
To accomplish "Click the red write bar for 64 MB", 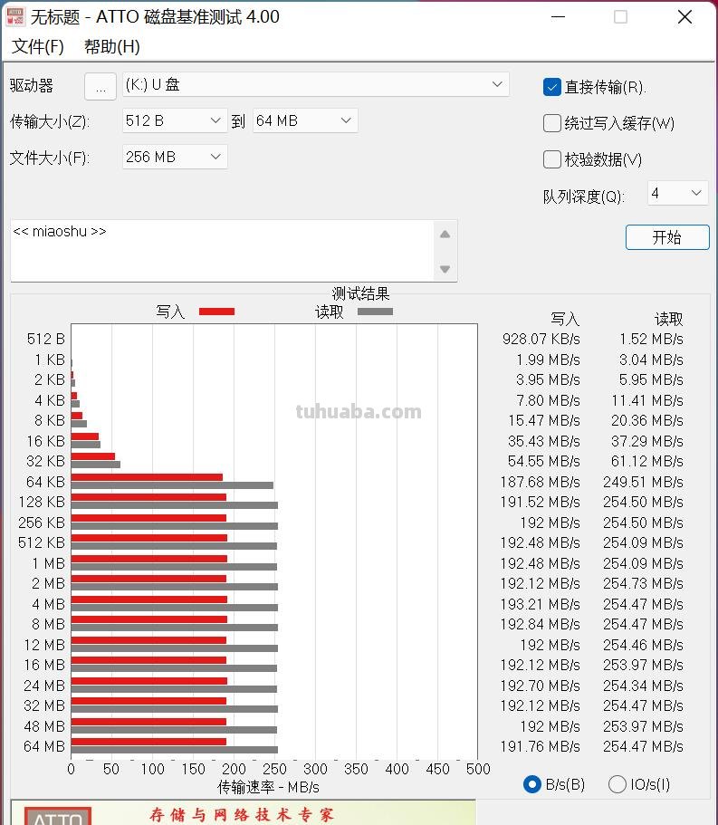I will 148,742.
